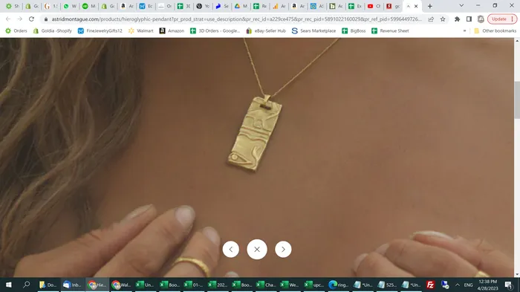Viewport: 520px width, 292px height.
Task: Open 3D Orders - Google bookmark
Action: pyautogui.click(x=215, y=31)
